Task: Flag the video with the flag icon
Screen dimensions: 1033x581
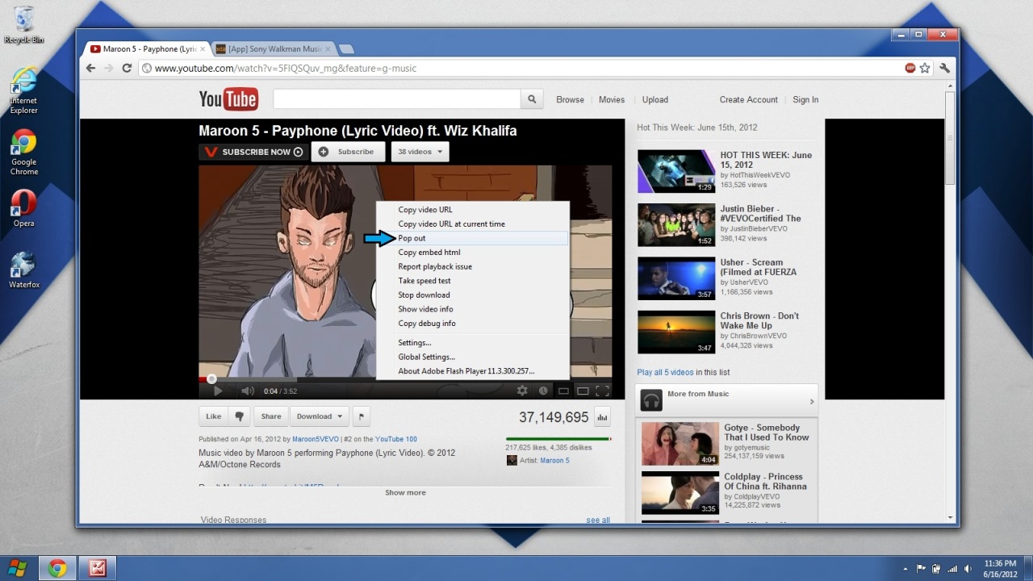Action: pyautogui.click(x=362, y=416)
